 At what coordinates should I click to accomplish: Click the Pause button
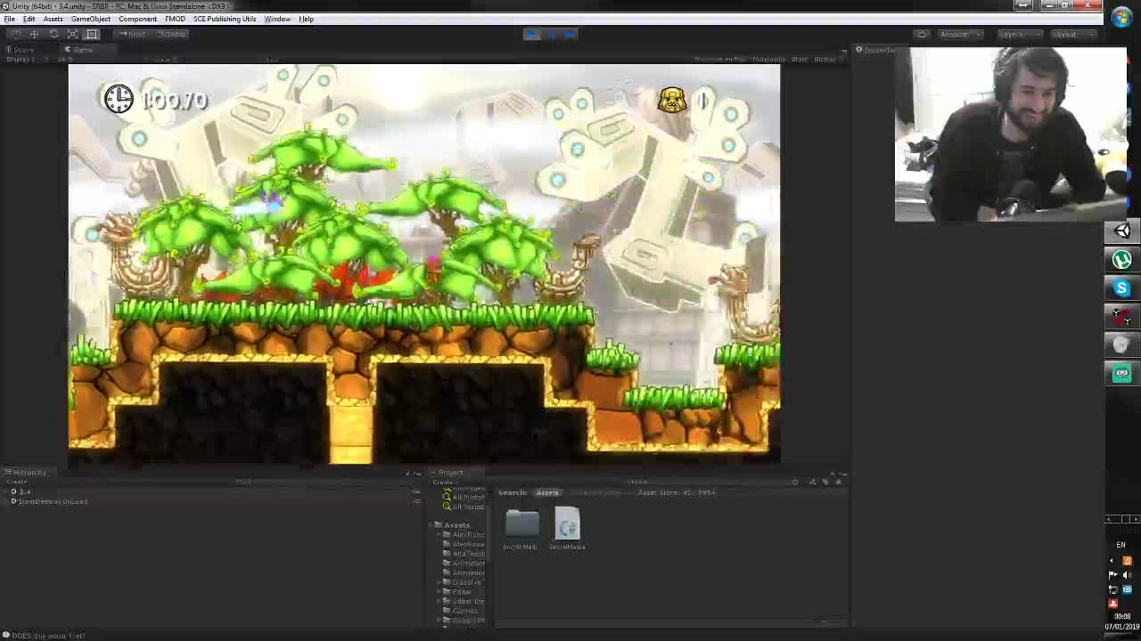pos(551,34)
